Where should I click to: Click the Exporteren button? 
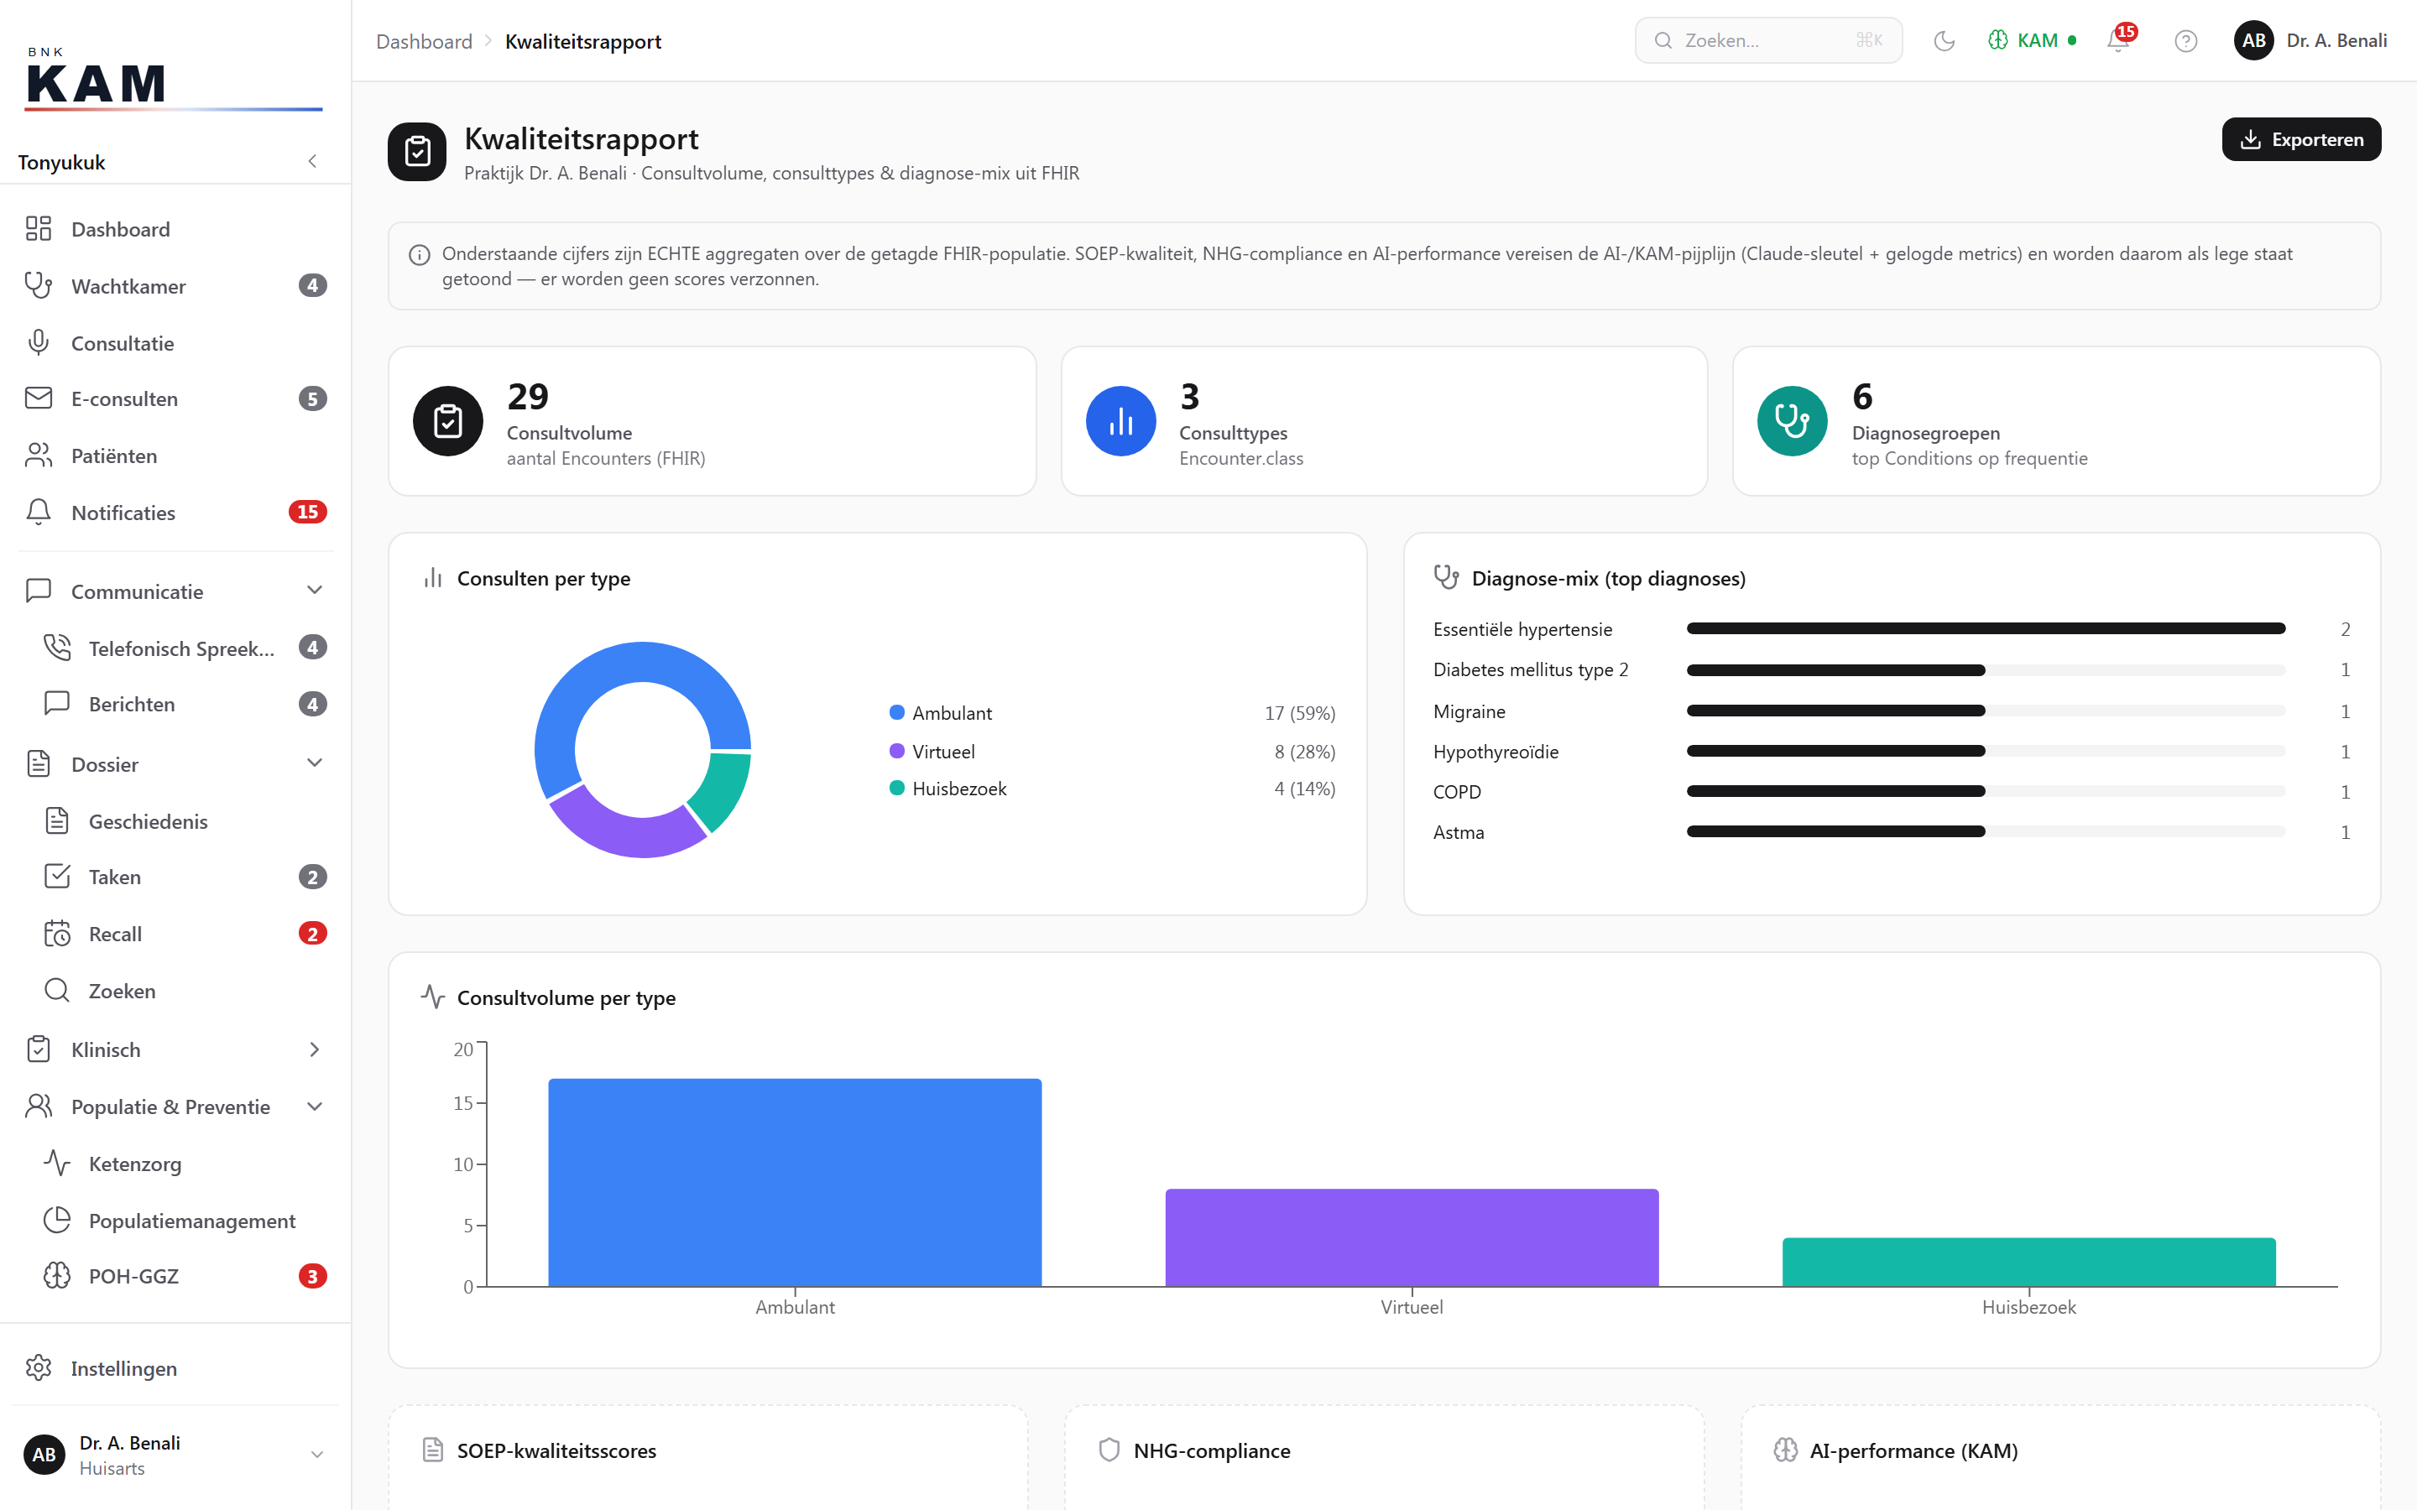(2301, 138)
